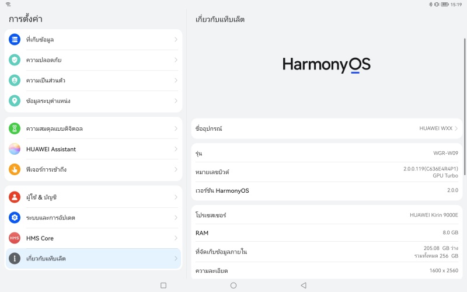Tap RAM value 8.0 GB

450,232
